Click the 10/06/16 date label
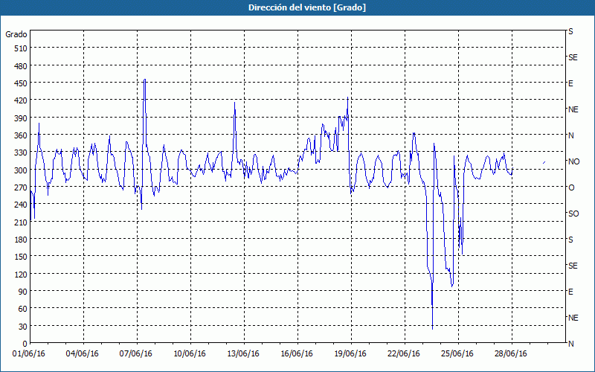Image resolution: width=595 pixels, height=372 pixels. tap(190, 354)
